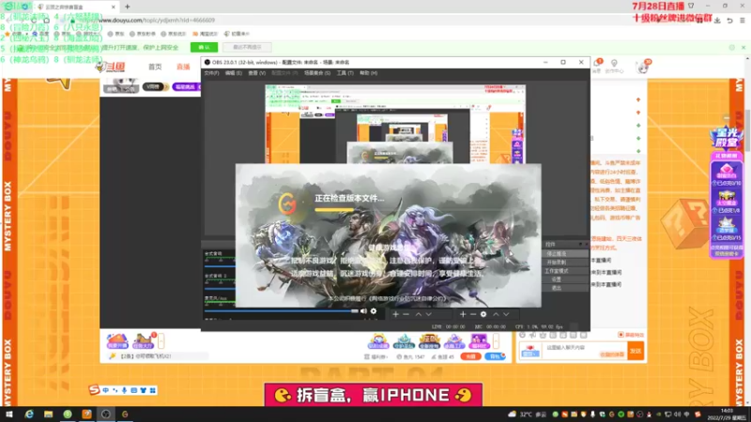
Task: Click green 确认 button in browser banner
Action: click(x=204, y=48)
